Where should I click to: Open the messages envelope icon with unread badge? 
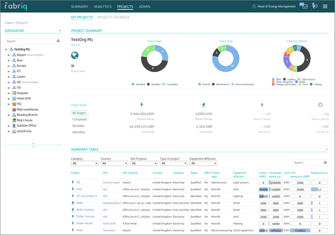[x=306, y=6]
